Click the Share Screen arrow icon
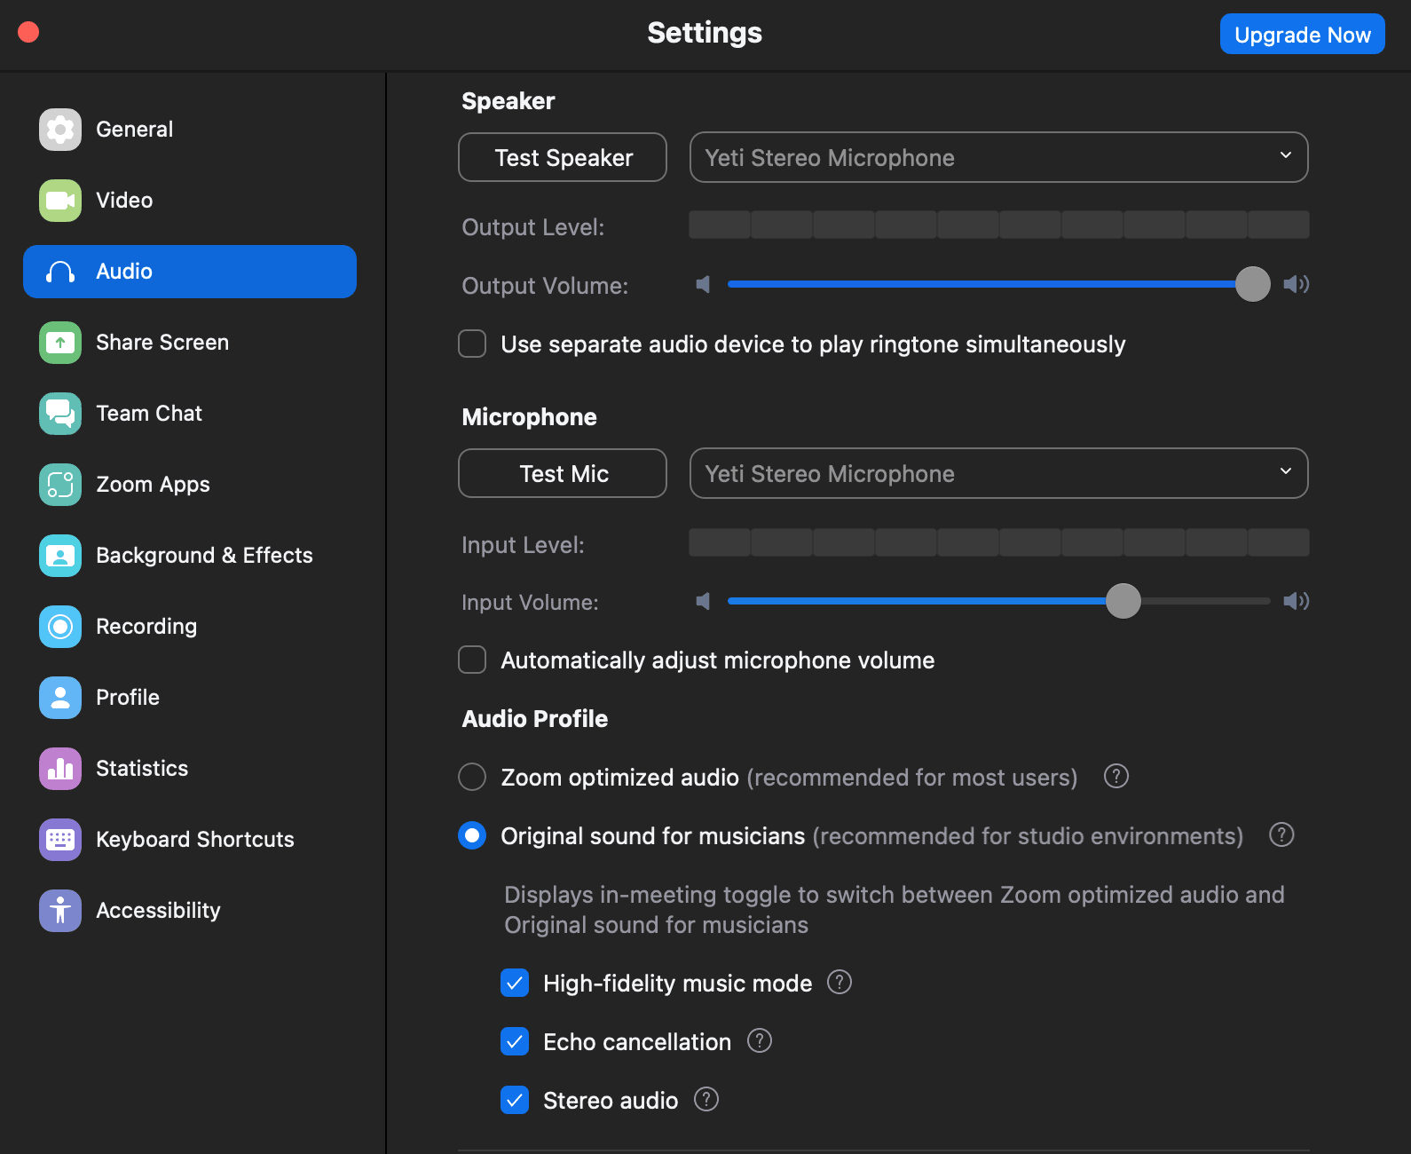The width and height of the screenshot is (1411, 1154). tap(60, 343)
